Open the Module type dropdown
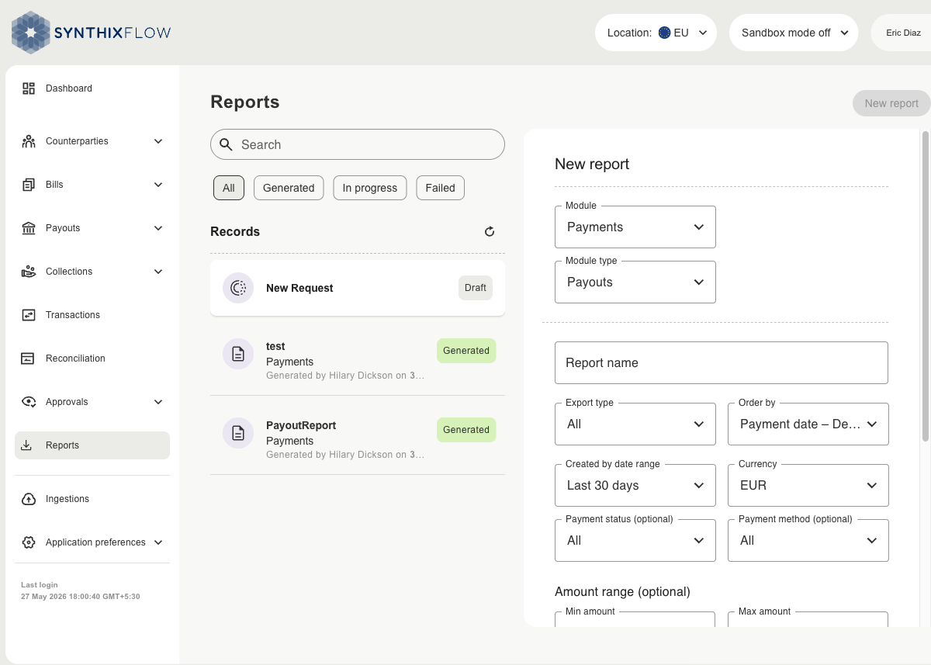 point(635,282)
